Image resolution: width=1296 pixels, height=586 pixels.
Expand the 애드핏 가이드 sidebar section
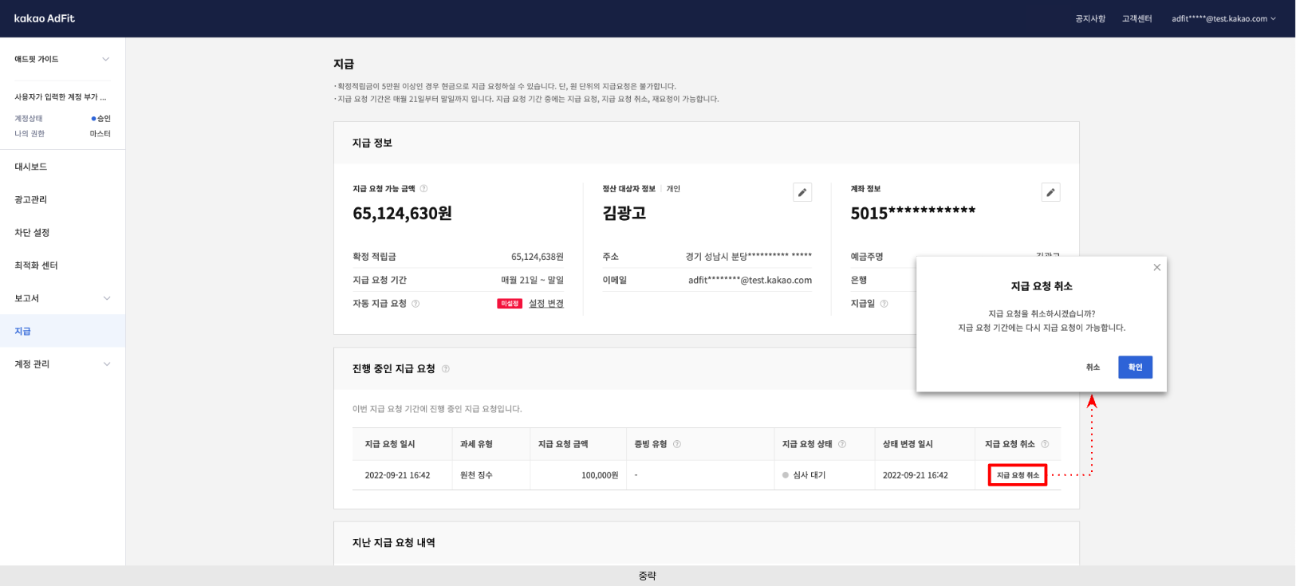[105, 59]
